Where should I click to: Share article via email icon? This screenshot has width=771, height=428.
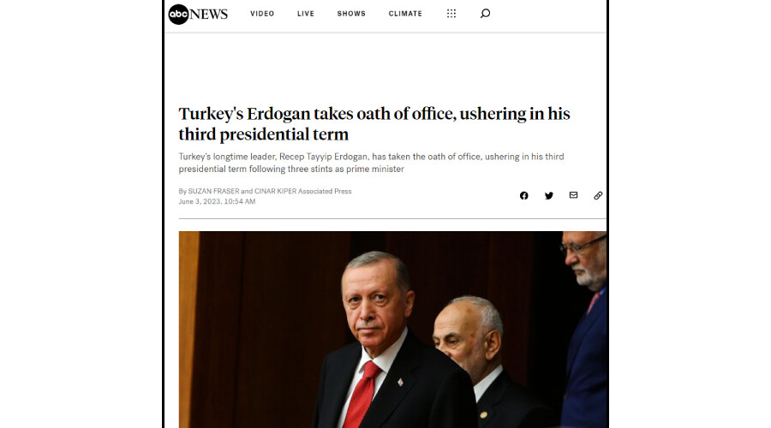pos(573,195)
